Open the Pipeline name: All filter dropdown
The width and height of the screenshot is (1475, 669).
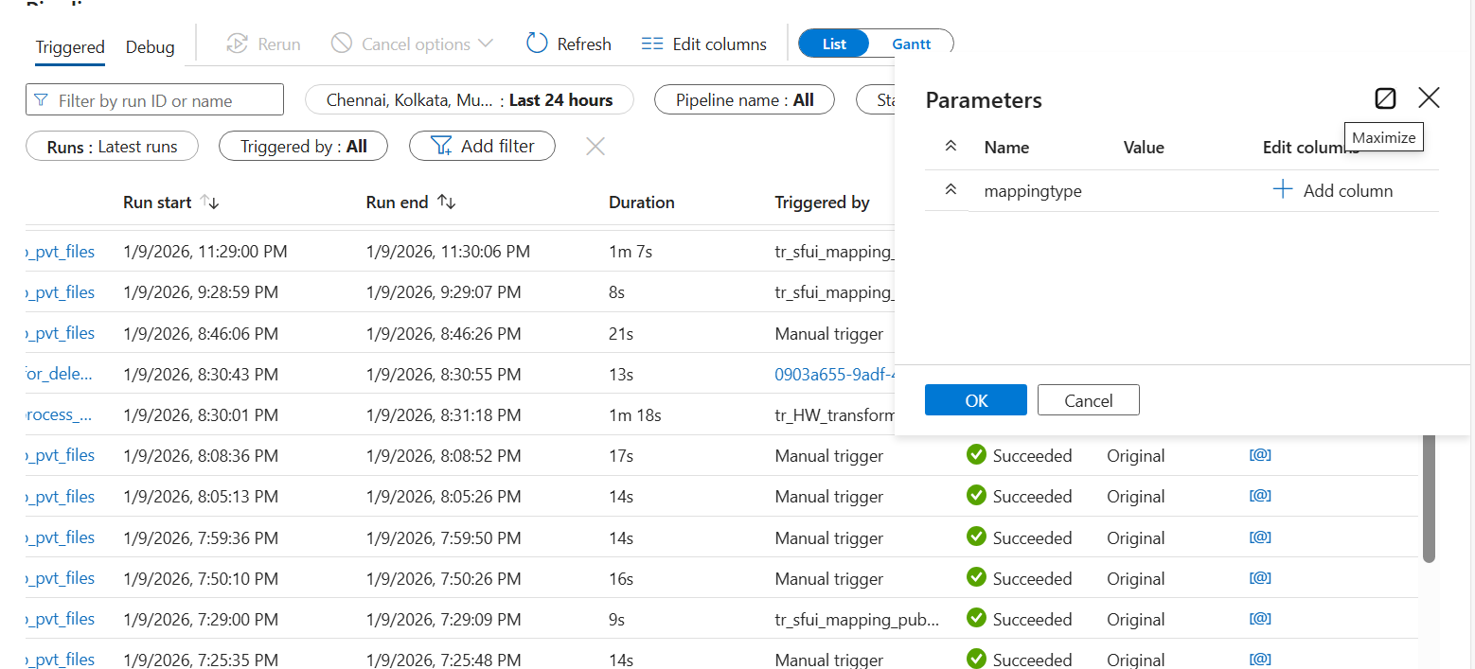point(744,99)
